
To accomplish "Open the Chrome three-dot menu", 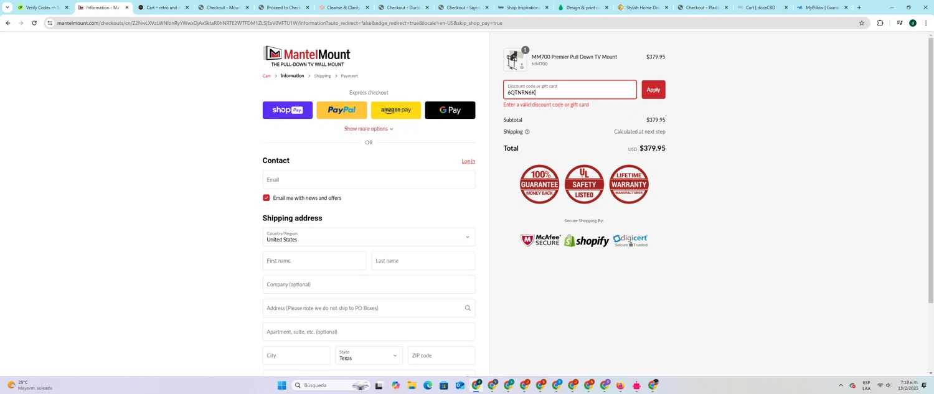I will pyautogui.click(x=926, y=23).
